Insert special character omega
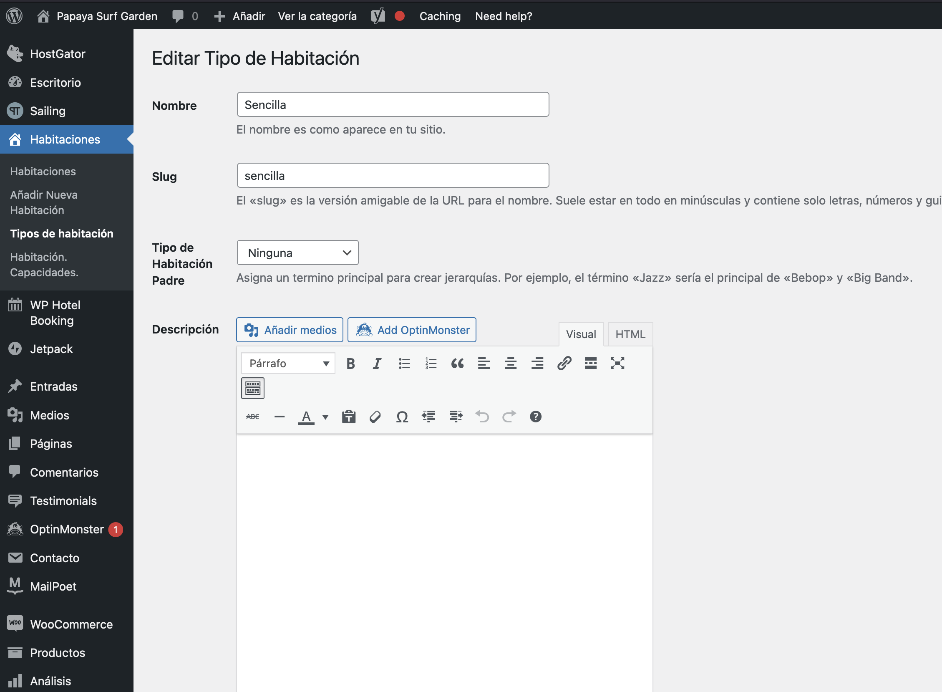This screenshot has height=692, width=942. tap(402, 417)
